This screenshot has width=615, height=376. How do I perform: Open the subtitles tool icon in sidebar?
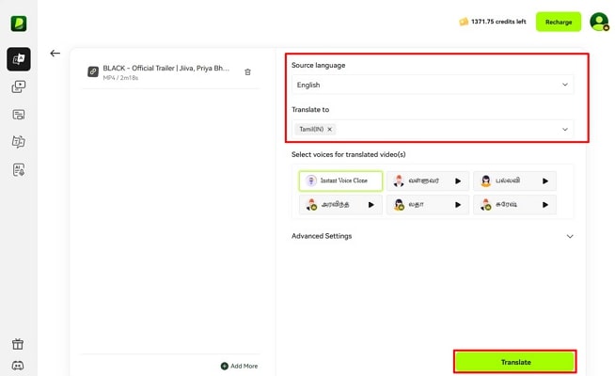pos(19,115)
